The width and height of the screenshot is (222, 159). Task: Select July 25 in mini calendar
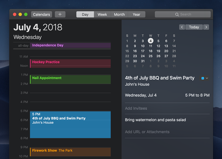(x=151, y=56)
